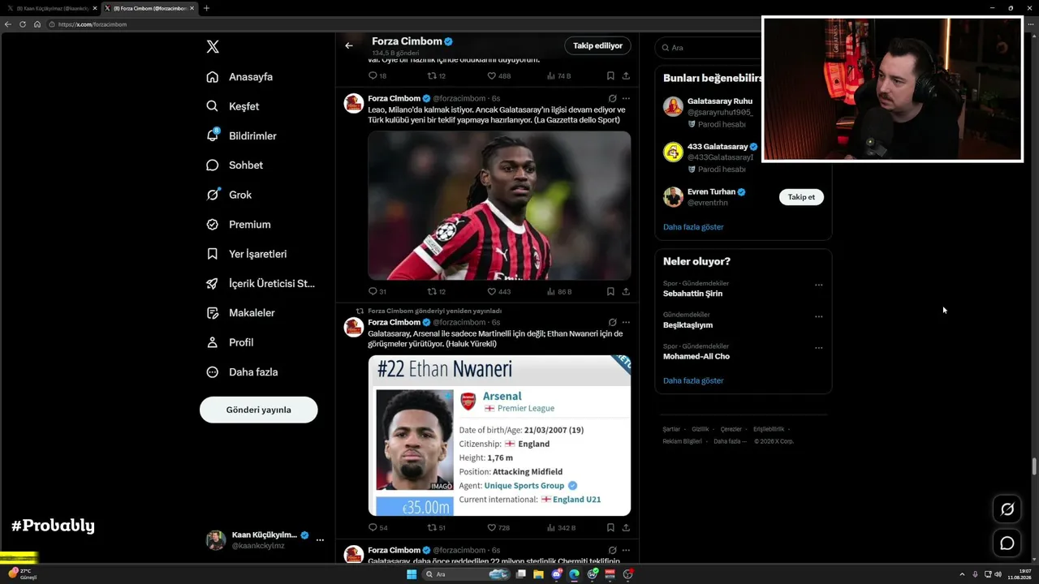1039x584 pixels.
Task: Like the Nwaneri post with 728 likes
Action: 498,528
